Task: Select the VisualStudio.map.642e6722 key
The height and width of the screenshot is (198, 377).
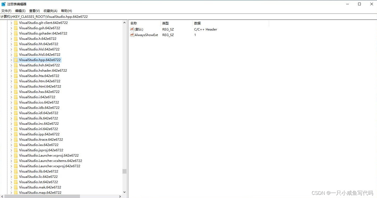Action: coord(40,193)
